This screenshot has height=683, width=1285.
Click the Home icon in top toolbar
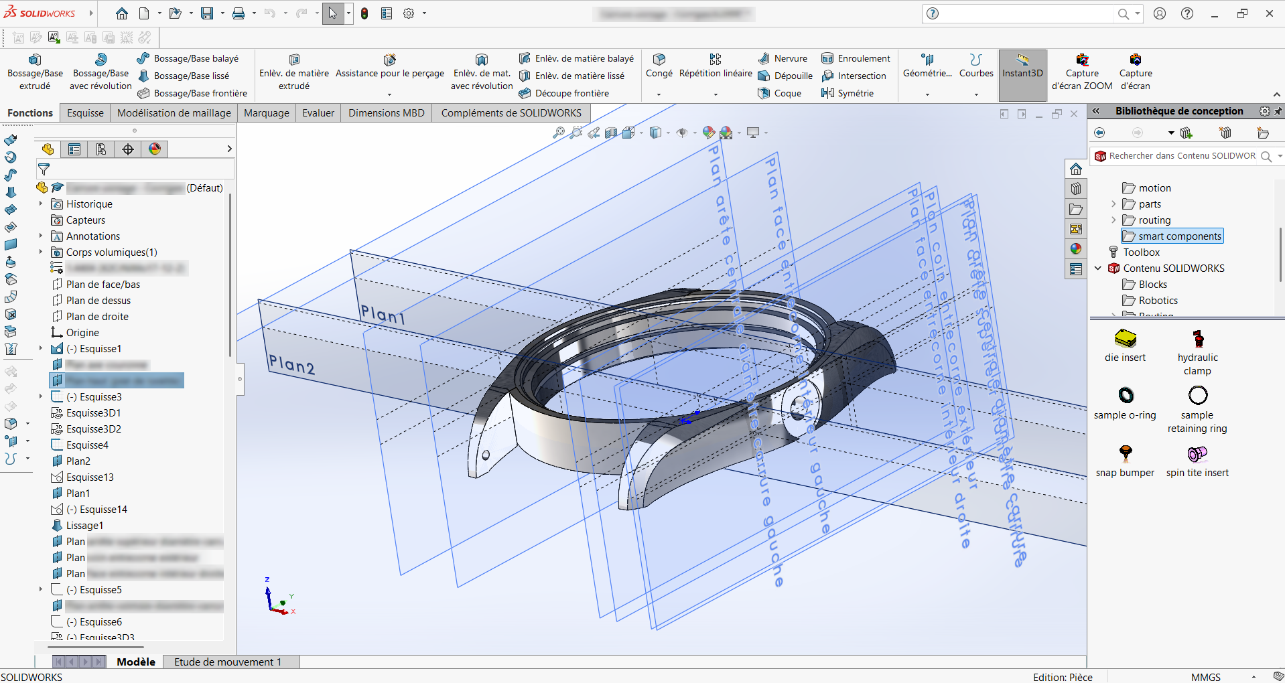[121, 13]
